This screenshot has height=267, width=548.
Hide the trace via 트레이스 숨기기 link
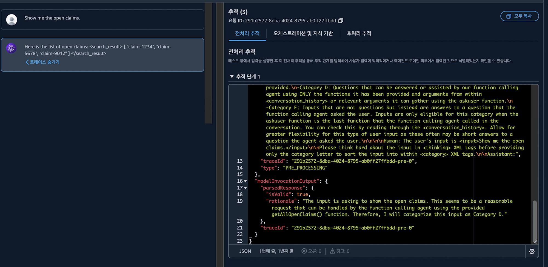coord(42,62)
